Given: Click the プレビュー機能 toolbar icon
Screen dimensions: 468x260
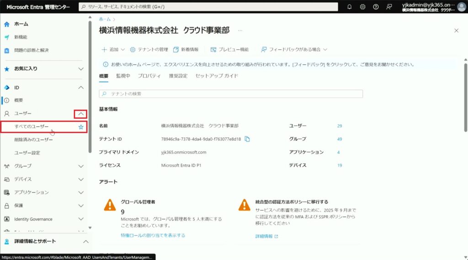Looking at the screenshot, I should (213, 49).
